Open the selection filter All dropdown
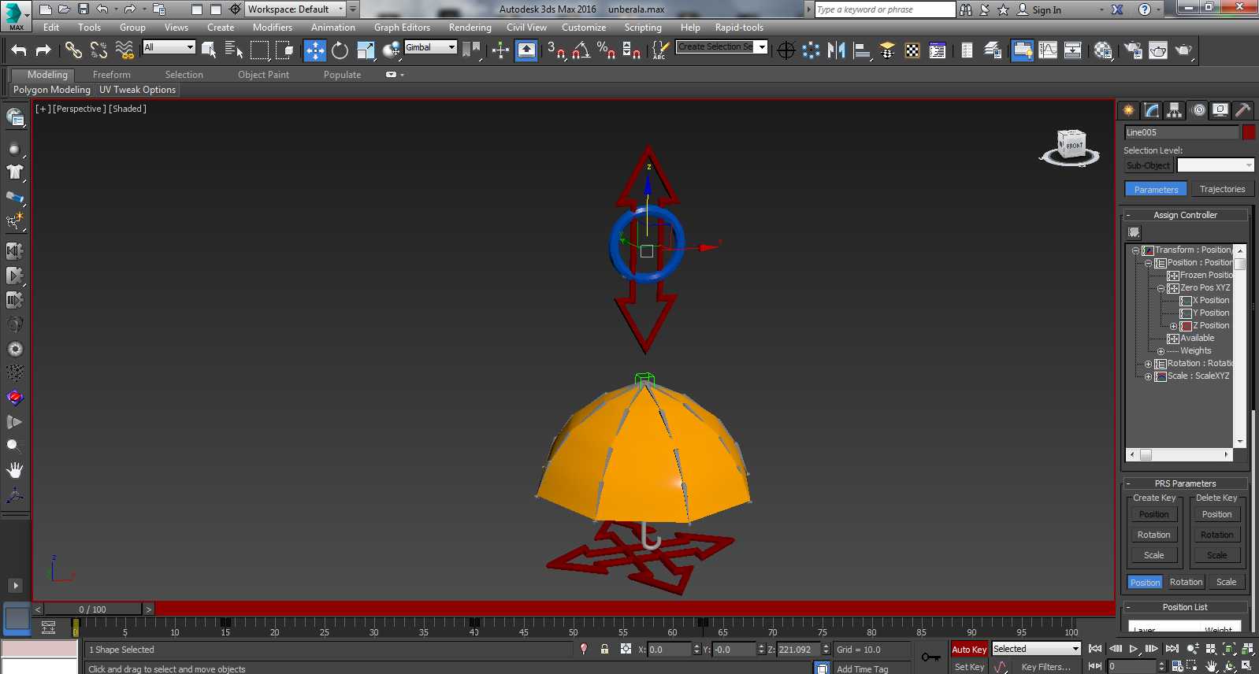 (x=169, y=47)
